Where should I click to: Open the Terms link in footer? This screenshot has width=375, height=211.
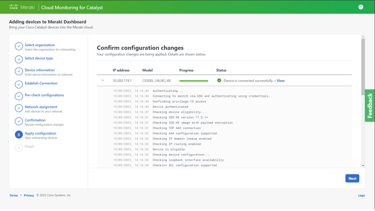[x=13, y=196]
